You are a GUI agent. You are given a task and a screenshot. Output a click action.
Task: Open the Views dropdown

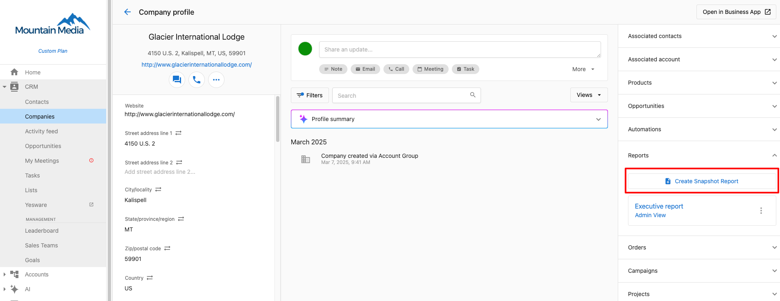(589, 95)
